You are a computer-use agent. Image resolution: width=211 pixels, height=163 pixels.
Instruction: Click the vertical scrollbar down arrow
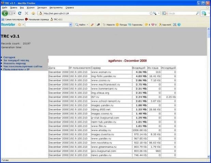click(x=209, y=156)
